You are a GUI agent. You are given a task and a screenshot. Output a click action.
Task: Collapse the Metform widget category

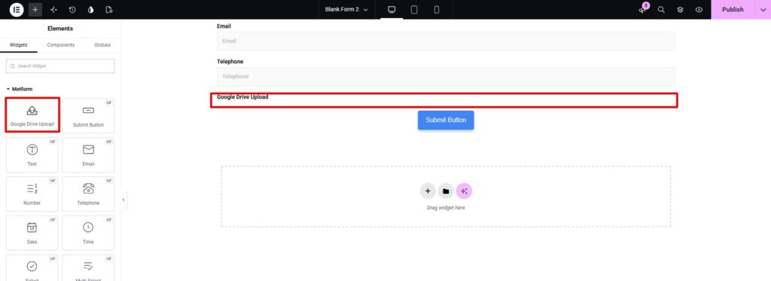point(20,89)
